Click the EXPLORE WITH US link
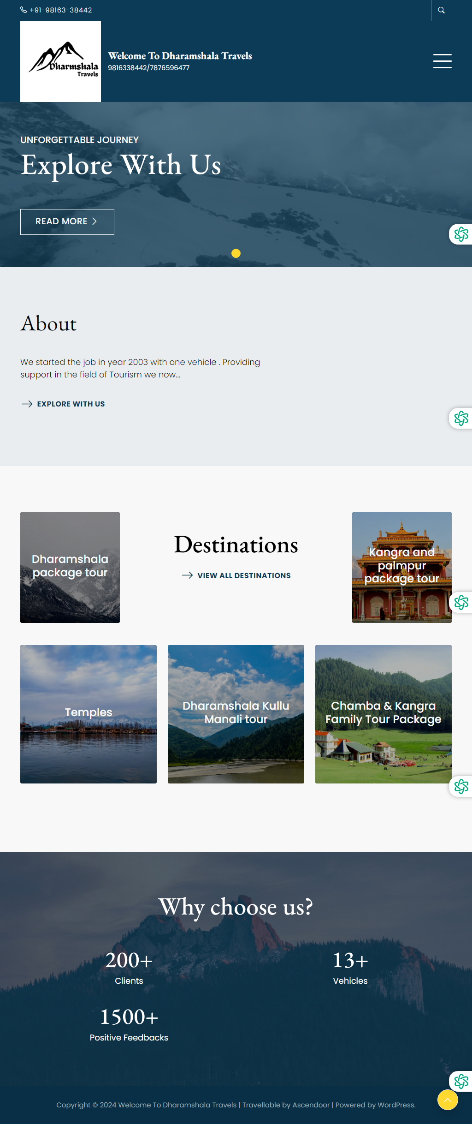This screenshot has height=1124, width=472. point(71,404)
